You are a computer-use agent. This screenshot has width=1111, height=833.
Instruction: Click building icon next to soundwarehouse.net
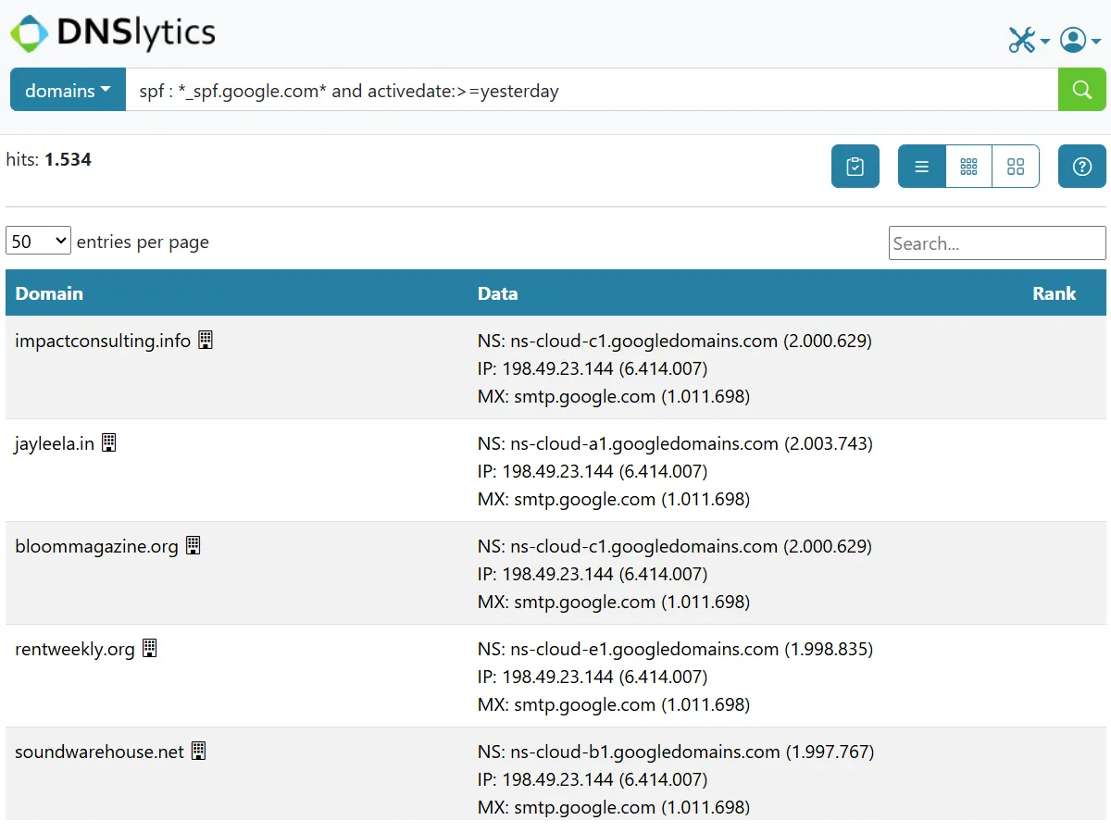[199, 751]
